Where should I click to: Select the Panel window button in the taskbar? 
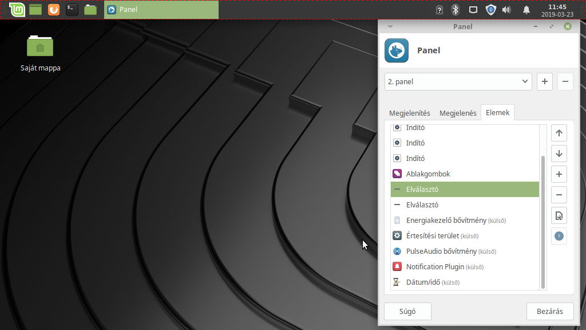161,9
